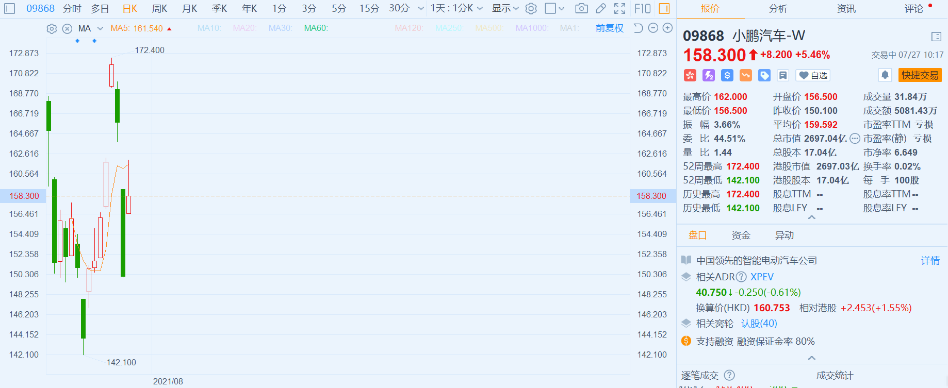Open 前复权 price adjustment selector
This screenshot has height=388, width=948.
pos(610,28)
